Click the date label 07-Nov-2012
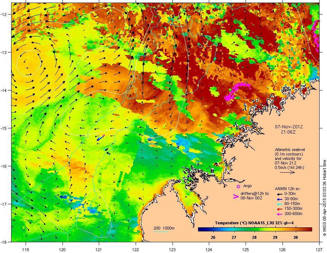Image resolution: width=327 pixels, height=253 pixels. pyautogui.click(x=289, y=127)
